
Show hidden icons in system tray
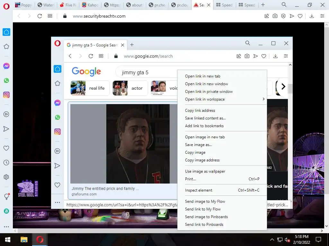point(272,240)
